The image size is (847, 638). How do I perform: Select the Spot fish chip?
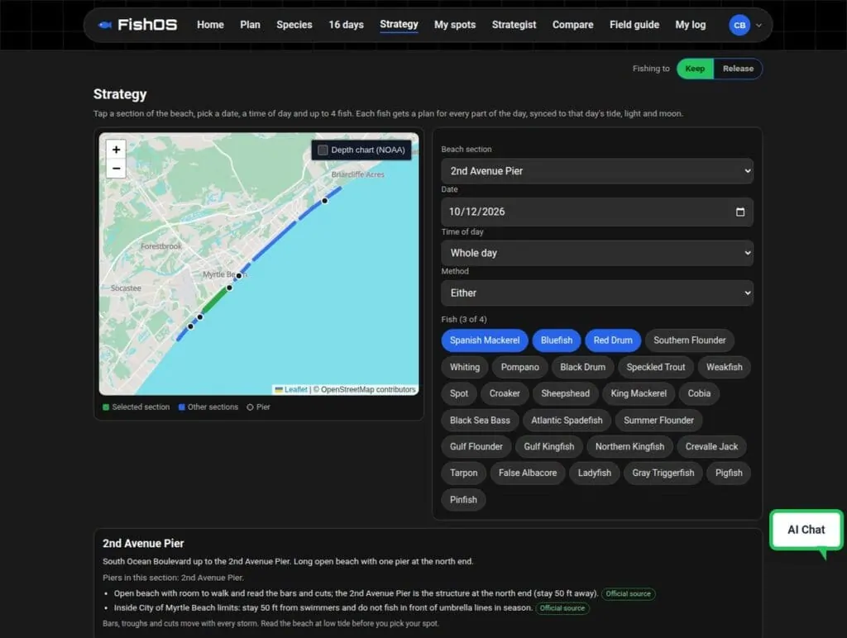click(x=458, y=393)
